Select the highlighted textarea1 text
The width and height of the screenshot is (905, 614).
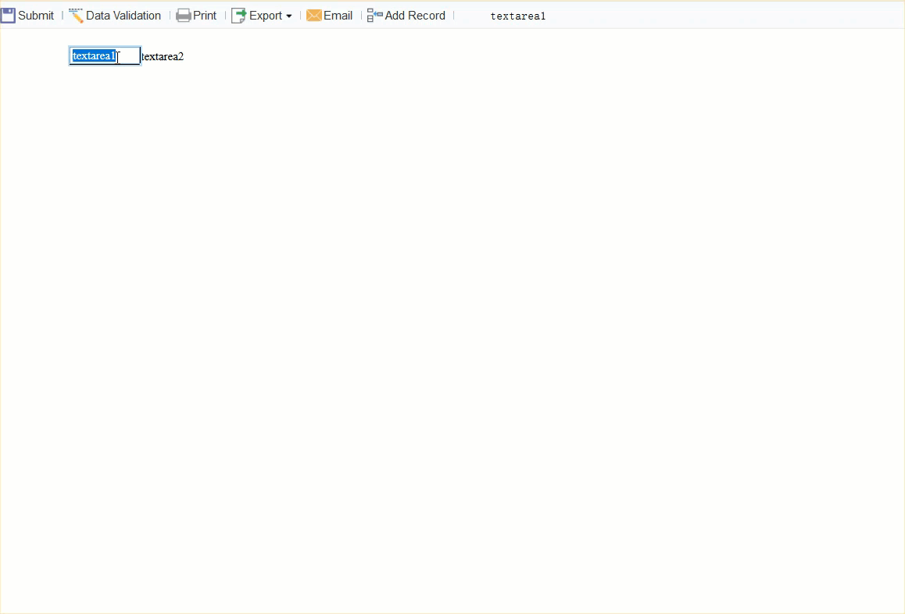pos(93,55)
